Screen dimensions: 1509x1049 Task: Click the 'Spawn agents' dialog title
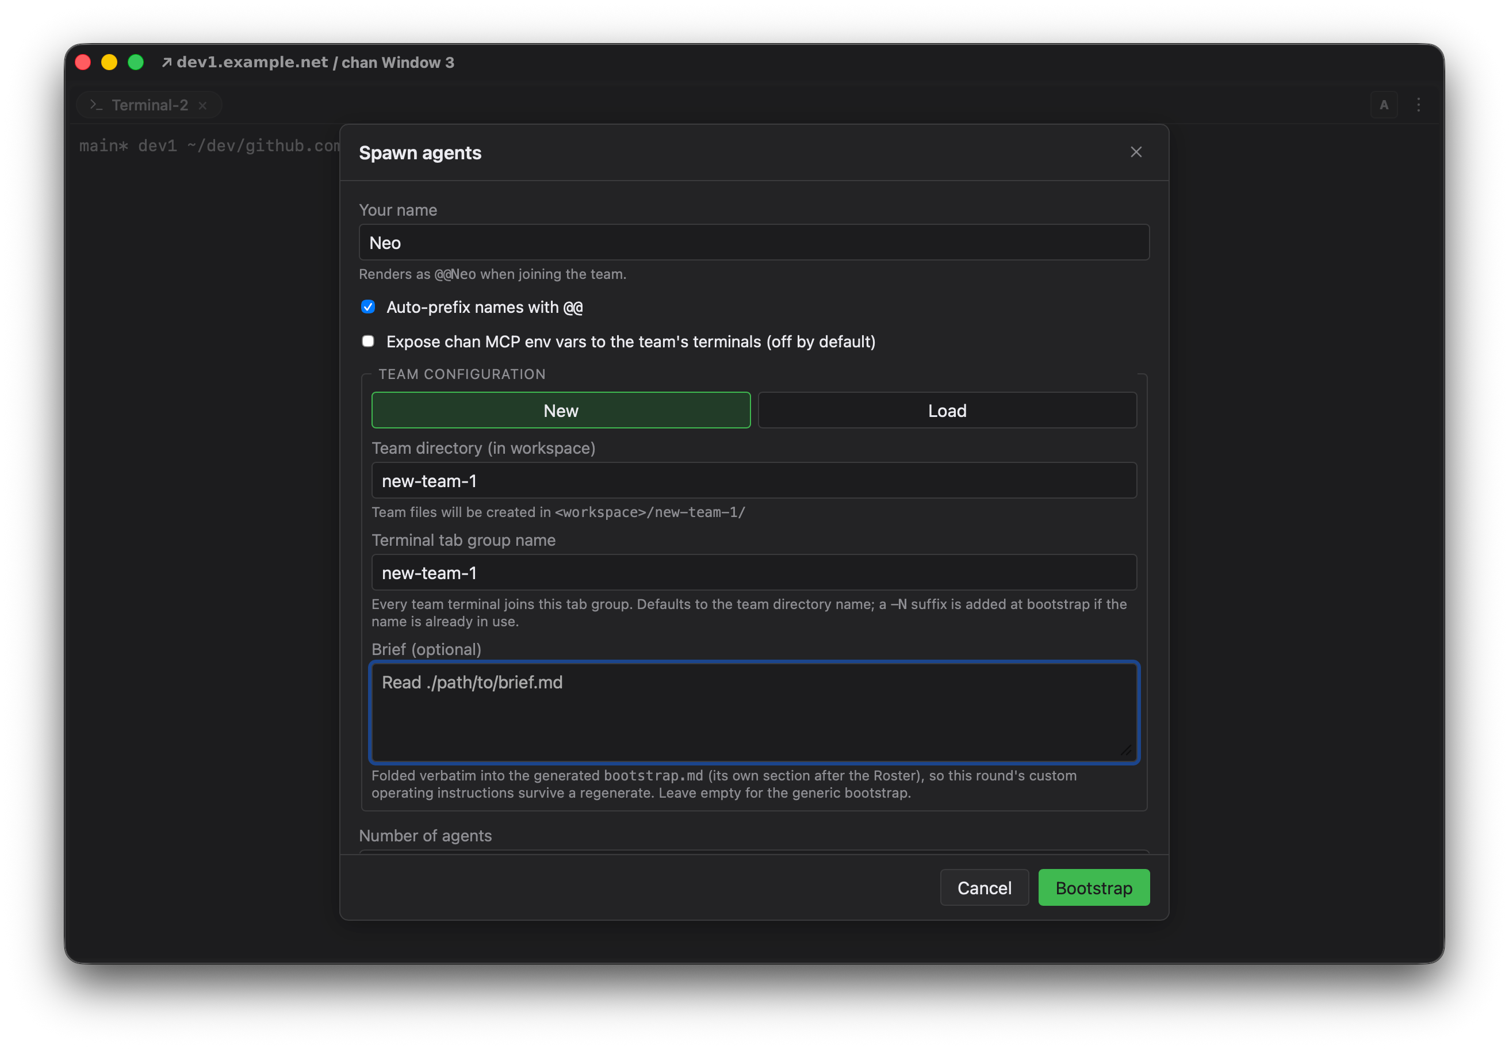(x=420, y=153)
